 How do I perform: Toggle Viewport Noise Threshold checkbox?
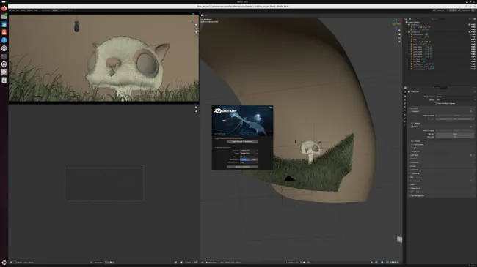point(437,116)
